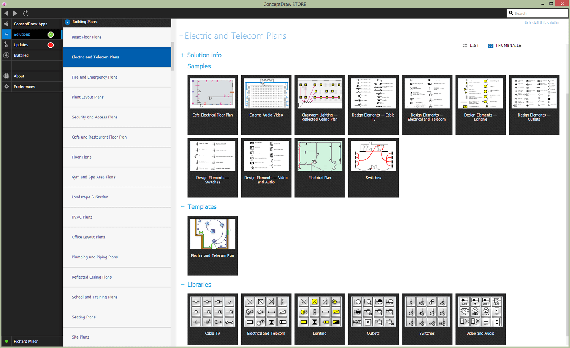Open Cinema Audio Video sample
Viewport: 570px width, 348px height.
(x=266, y=105)
